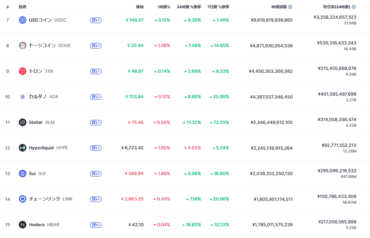Click the 1-hour change 1.86% for SUI
The height and width of the screenshot is (238, 370).
[x=162, y=173]
